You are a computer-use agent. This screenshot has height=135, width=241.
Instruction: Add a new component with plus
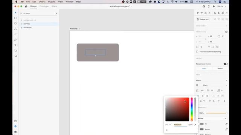[227, 26]
